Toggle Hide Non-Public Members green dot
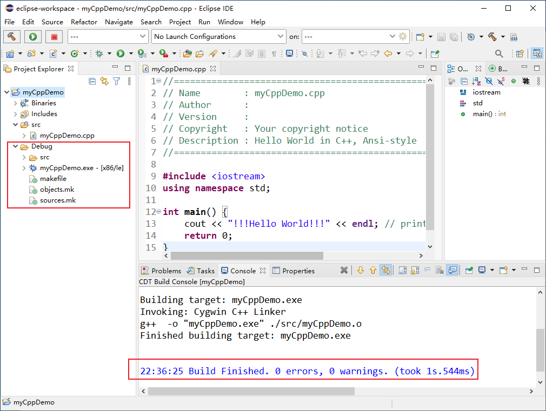This screenshot has height=411, width=546. click(513, 82)
